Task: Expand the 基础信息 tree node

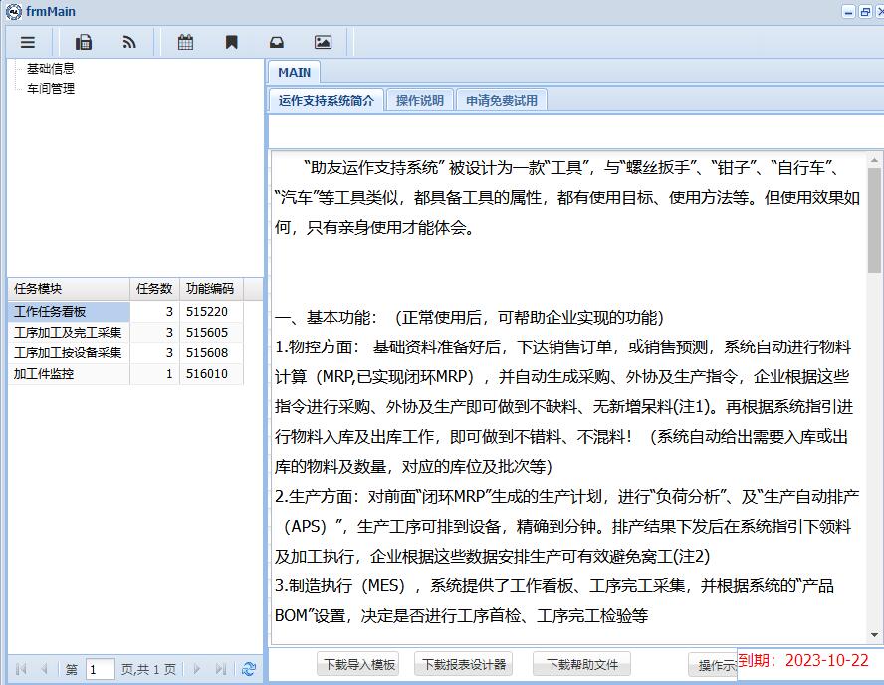Action: (x=50, y=69)
